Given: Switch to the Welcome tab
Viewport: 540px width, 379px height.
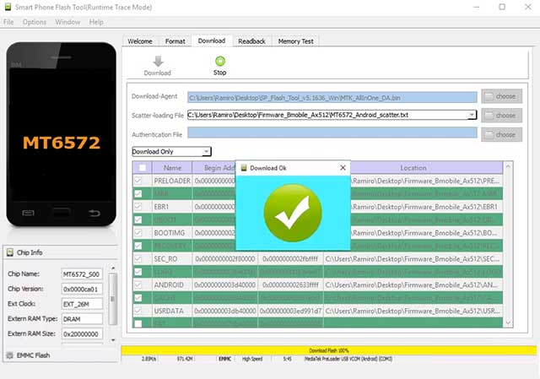Looking at the screenshot, I should (x=140, y=41).
